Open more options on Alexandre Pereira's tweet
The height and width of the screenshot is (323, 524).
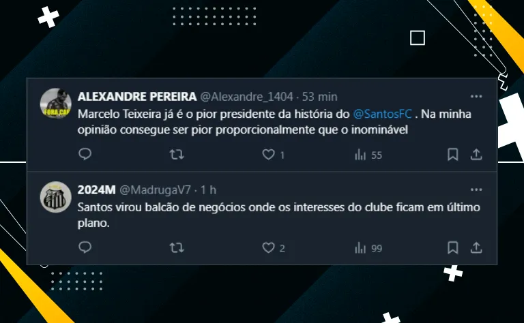pos(476,97)
